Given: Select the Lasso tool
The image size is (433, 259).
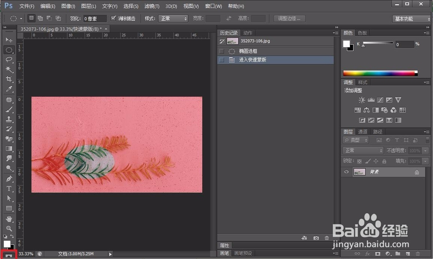Looking at the screenshot, I should (x=9, y=60).
